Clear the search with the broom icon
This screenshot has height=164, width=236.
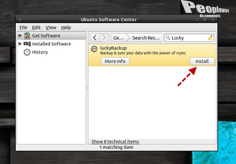pos(210,38)
